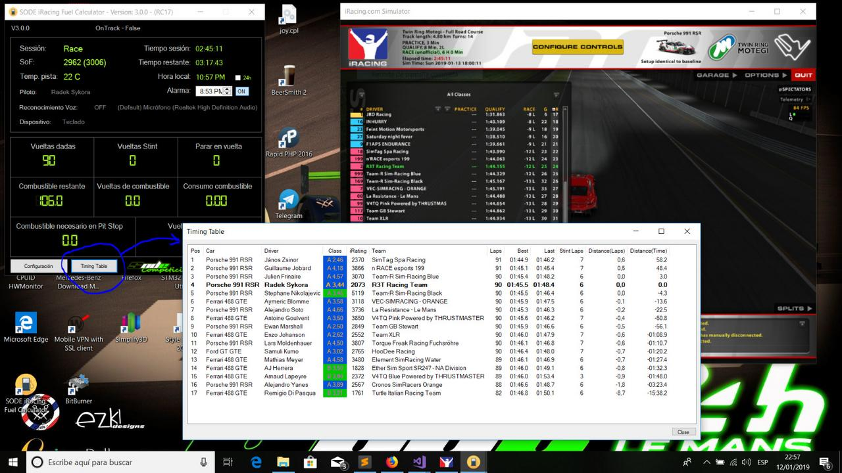Open Microsoft Store from taskbar
The width and height of the screenshot is (842, 473).
[310, 462]
